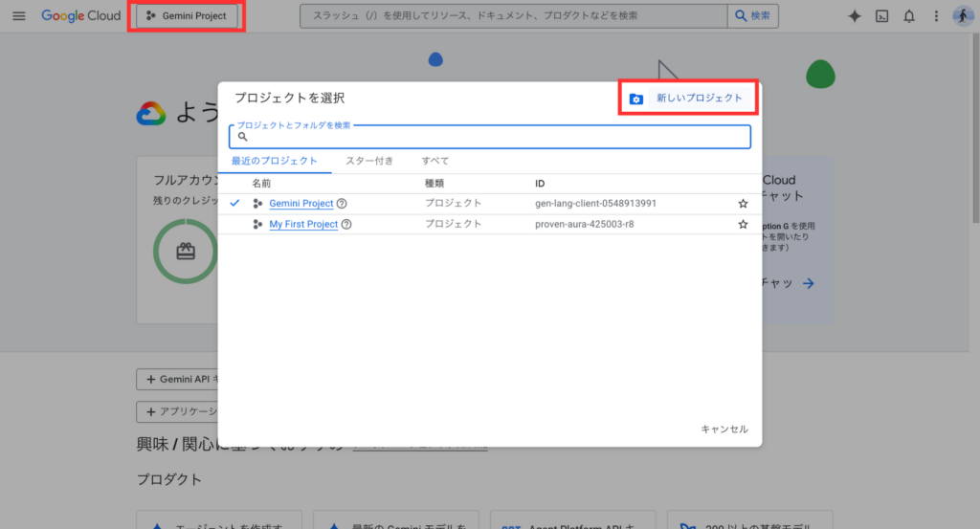Focus the top resource search bar
Screen dimensions: 980x529
(x=513, y=15)
